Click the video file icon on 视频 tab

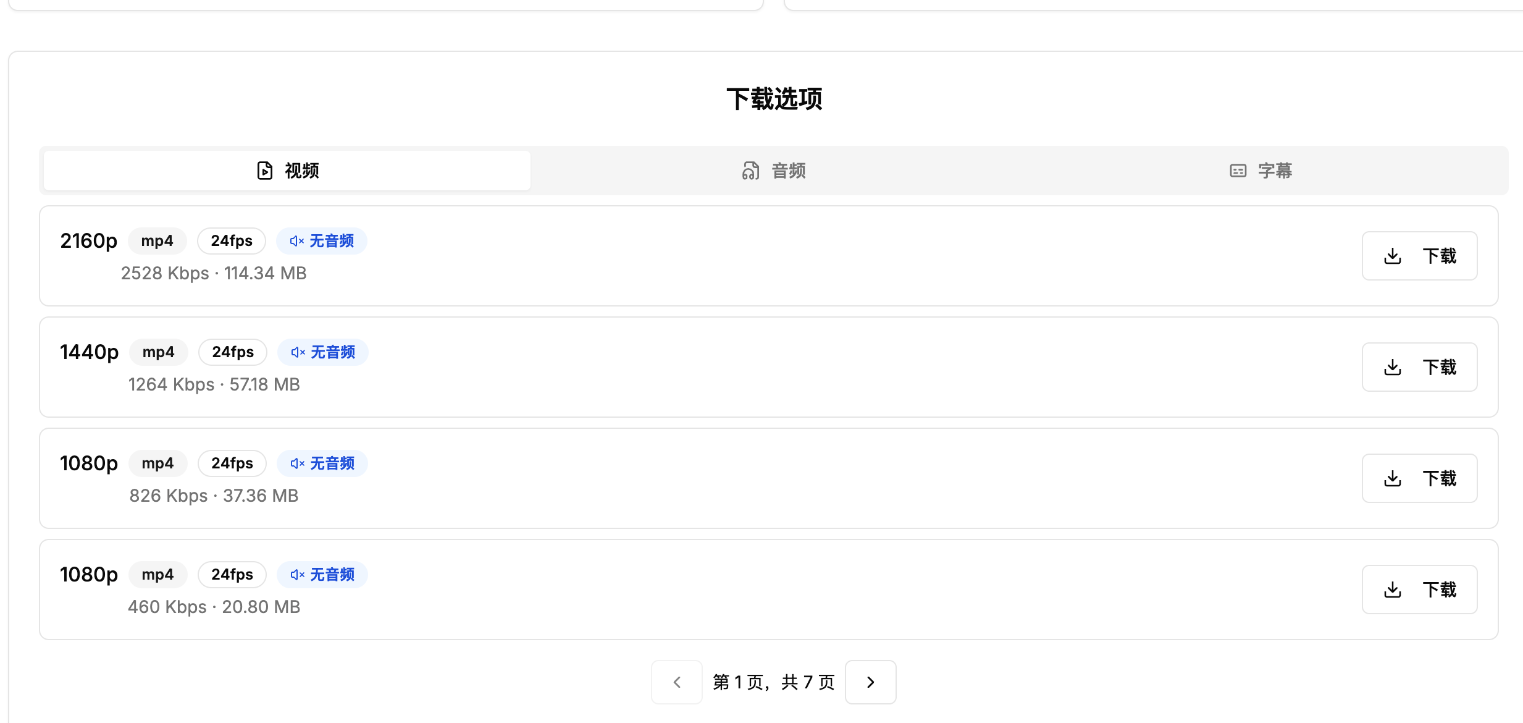264,171
